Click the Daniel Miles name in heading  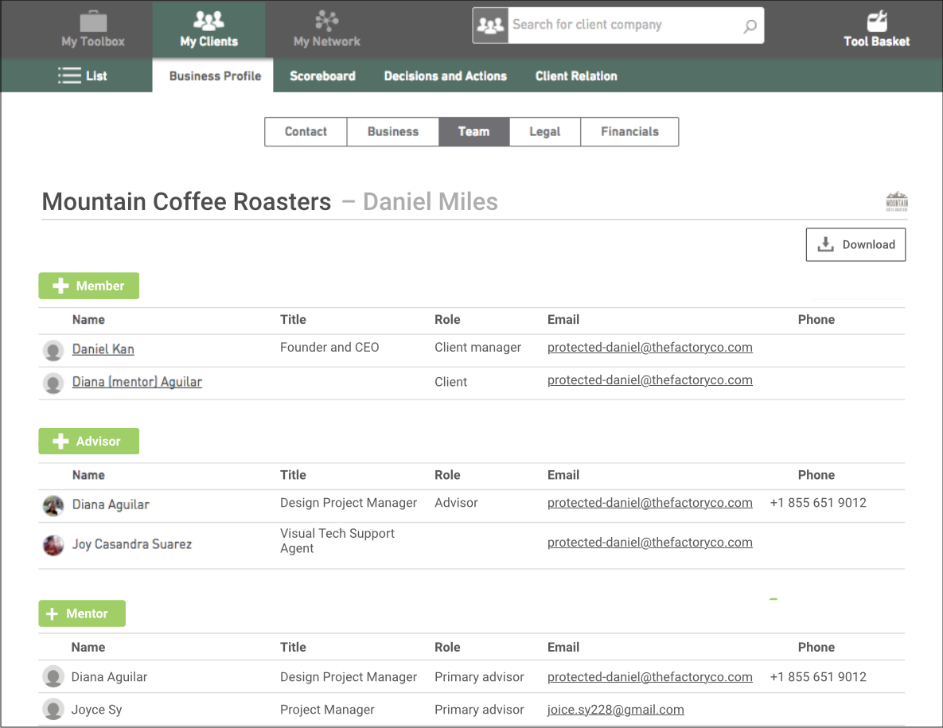pos(430,202)
